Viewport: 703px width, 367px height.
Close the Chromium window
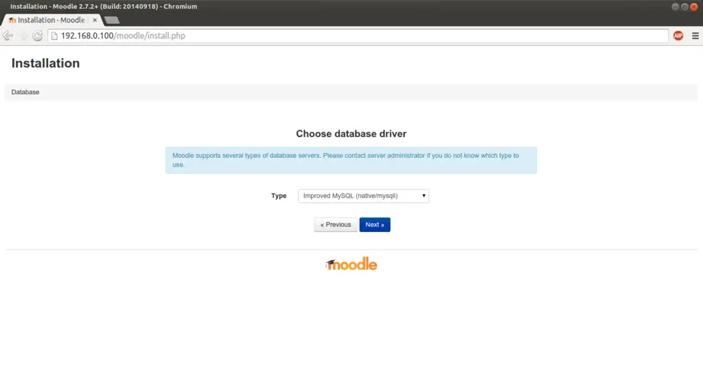click(x=694, y=7)
